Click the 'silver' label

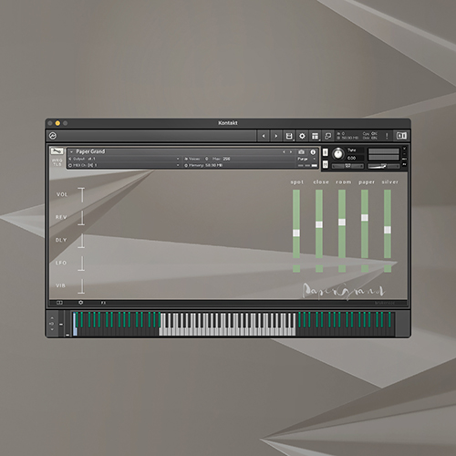[390, 181]
